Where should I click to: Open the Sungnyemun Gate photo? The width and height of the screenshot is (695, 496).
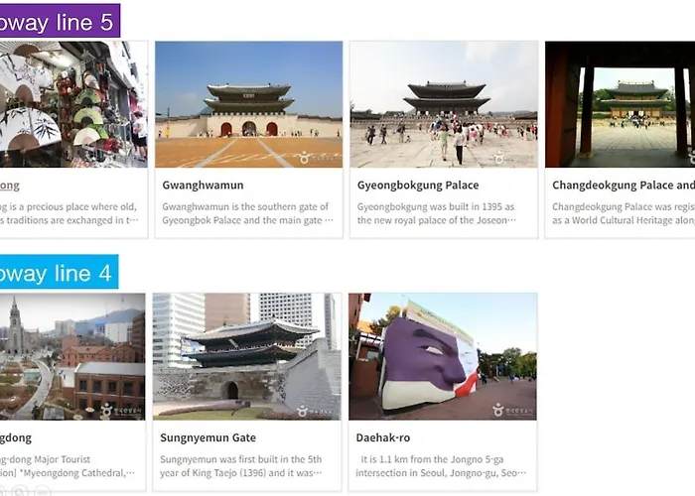click(247, 356)
